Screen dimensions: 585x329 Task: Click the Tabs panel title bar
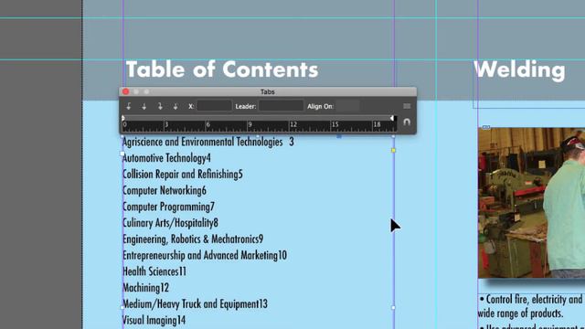pyautogui.click(x=268, y=91)
